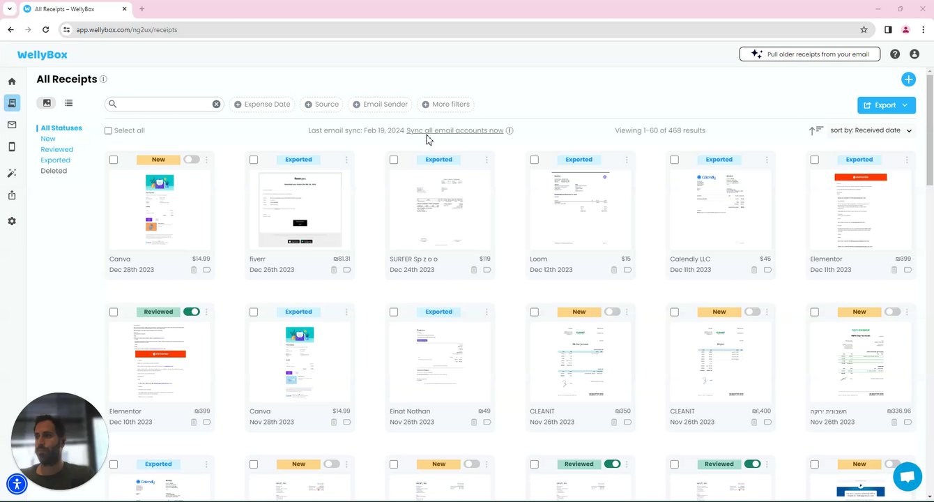934x502 pixels.
Task: Add an Expense Date filter
Action: pyautogui.click(x=262, y=105)
